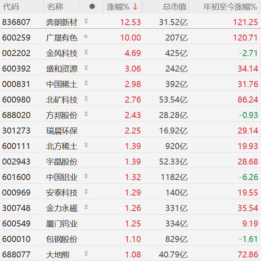Click the 1182亿 market cap
This screenshot has width=261, height=261.
(x=174, y=177)
